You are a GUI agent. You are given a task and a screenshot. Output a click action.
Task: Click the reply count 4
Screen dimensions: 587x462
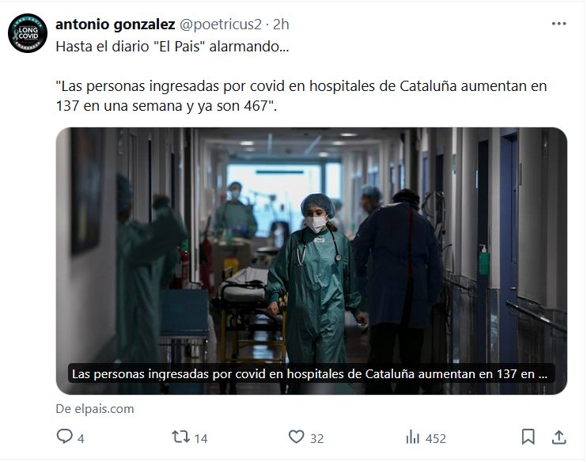[x=81, y=438]
